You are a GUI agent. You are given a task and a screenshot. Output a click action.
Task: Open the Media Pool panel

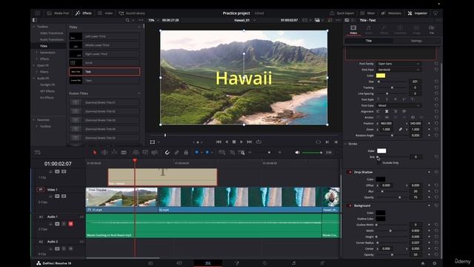click(58, 13)
